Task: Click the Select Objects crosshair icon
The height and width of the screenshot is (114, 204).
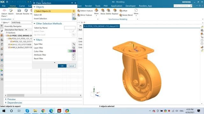Action: pos(74,11)
